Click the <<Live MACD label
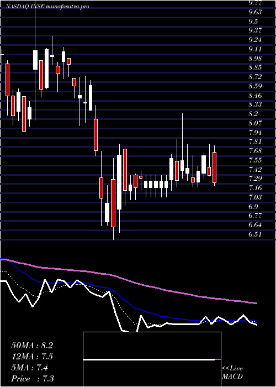Image resolution: width=276 pixels, height=387 pixels. coord(232,373)
